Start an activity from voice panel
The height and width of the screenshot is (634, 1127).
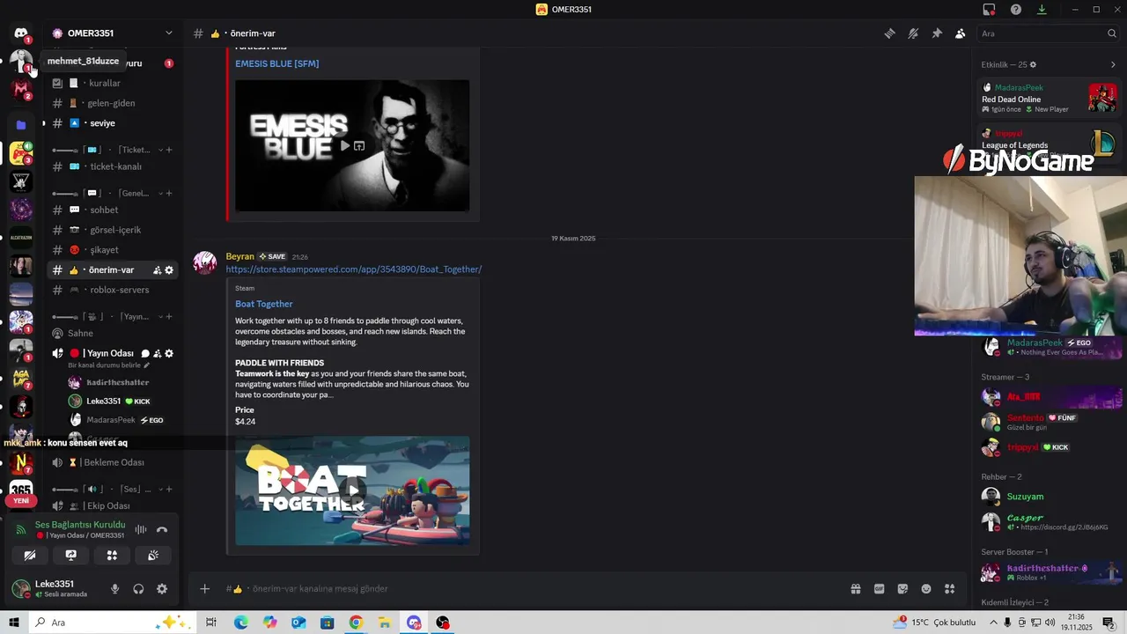click(112, 556)
